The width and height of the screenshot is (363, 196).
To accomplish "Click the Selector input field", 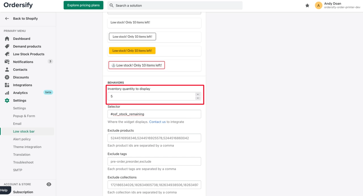I will tap(154, 114).
